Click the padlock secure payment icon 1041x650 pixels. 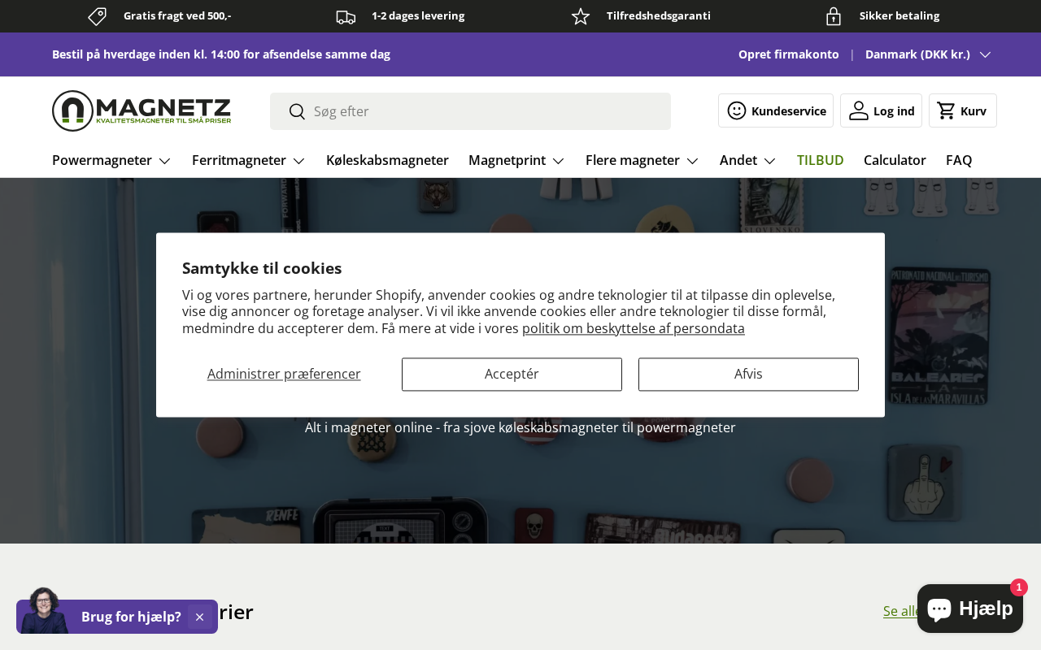coord(834,16)
